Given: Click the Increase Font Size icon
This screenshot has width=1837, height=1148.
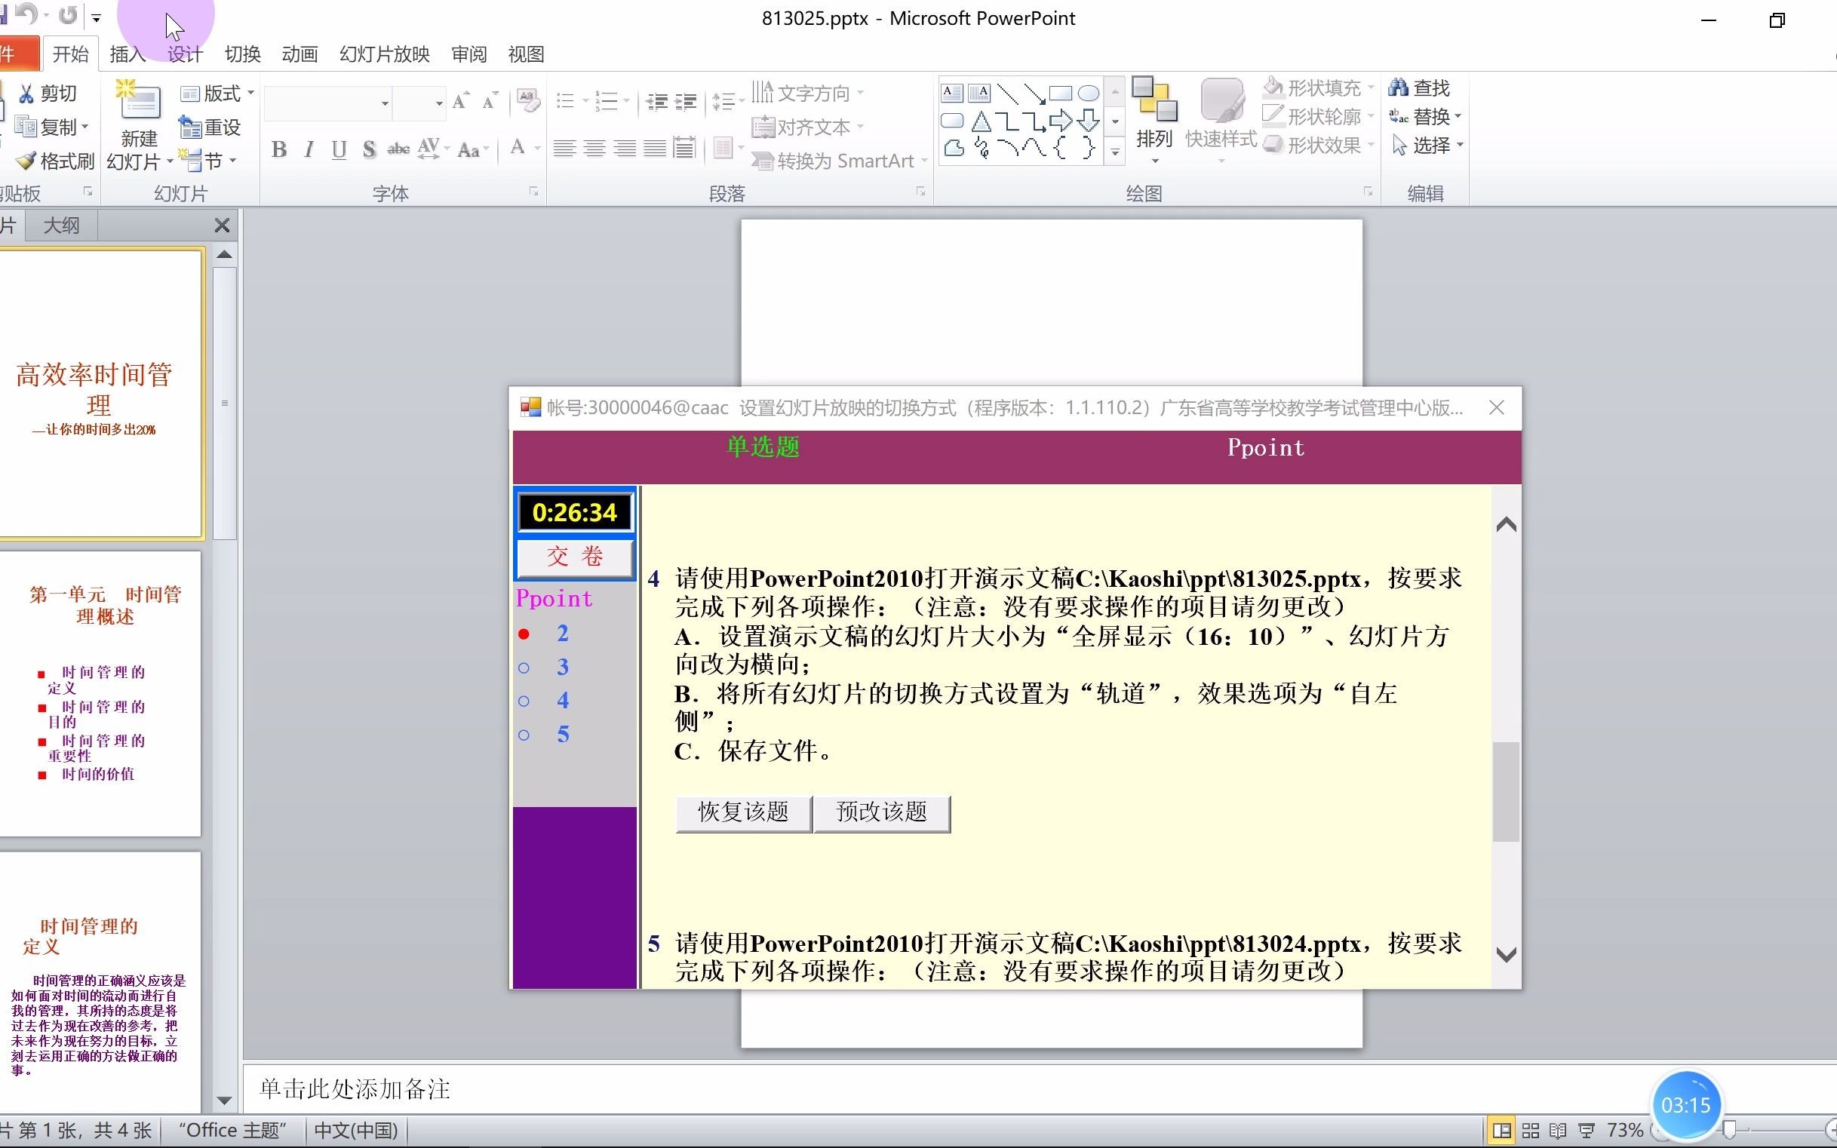Looking at the screenshot, I should 460,102.
